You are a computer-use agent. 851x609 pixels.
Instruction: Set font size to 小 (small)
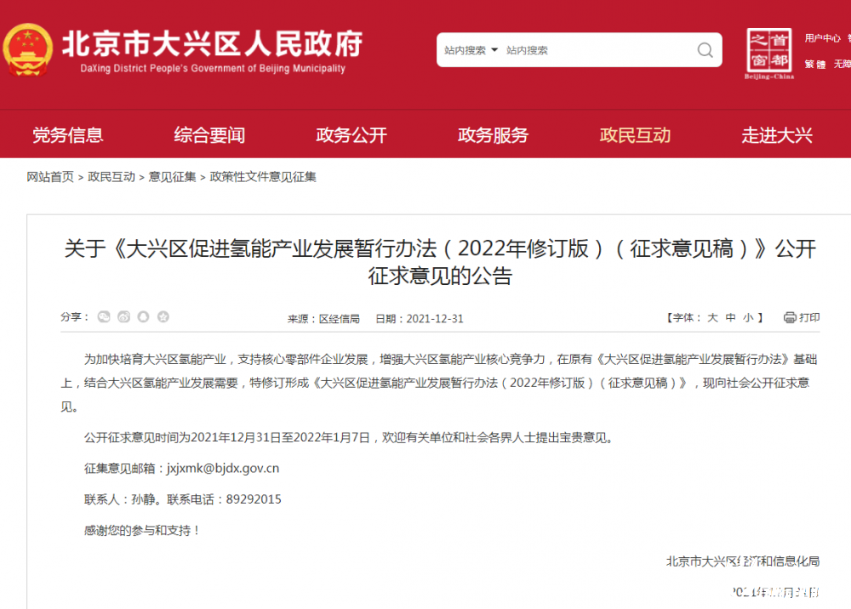coord(747,318)
